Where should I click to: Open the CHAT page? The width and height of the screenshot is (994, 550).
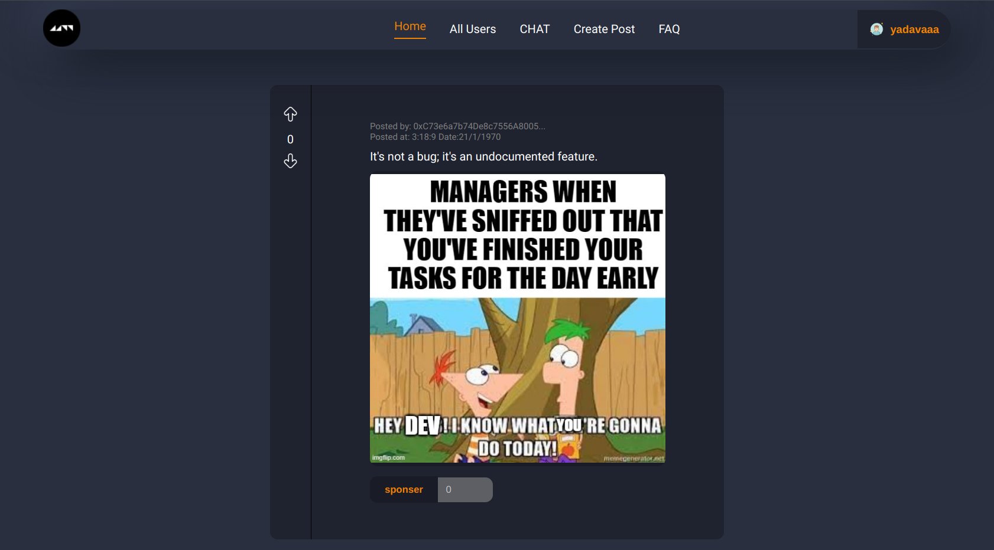click(x=535, y=29)
